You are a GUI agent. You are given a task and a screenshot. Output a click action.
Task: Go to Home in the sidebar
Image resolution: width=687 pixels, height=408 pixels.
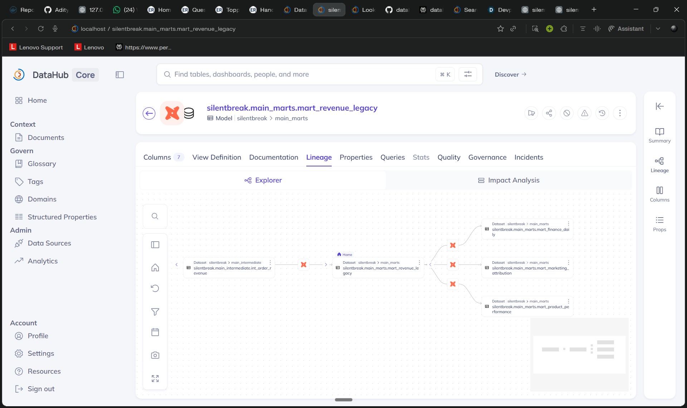point(37,101)
